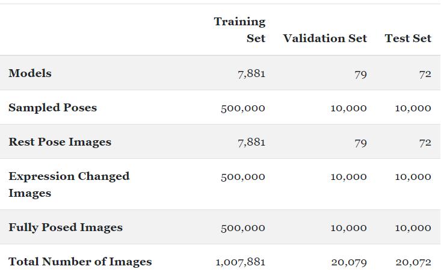The width and height of the screenshot is (441, 275).
Task: Click Models validation set value 79
Action: [x=360, y=75]
